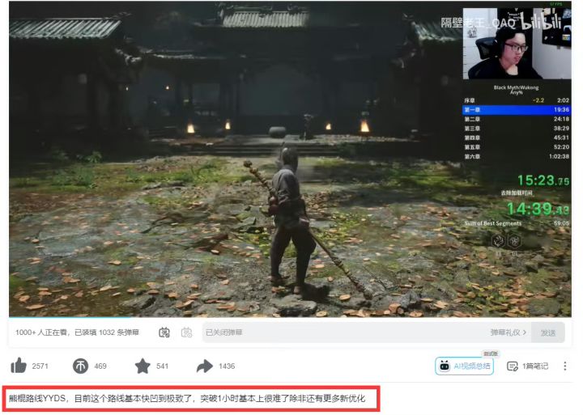This screenshot has height=415, width=583.
Task: Click the Black Myth:Wukong Any% title
Action: [x=516, y=90]
